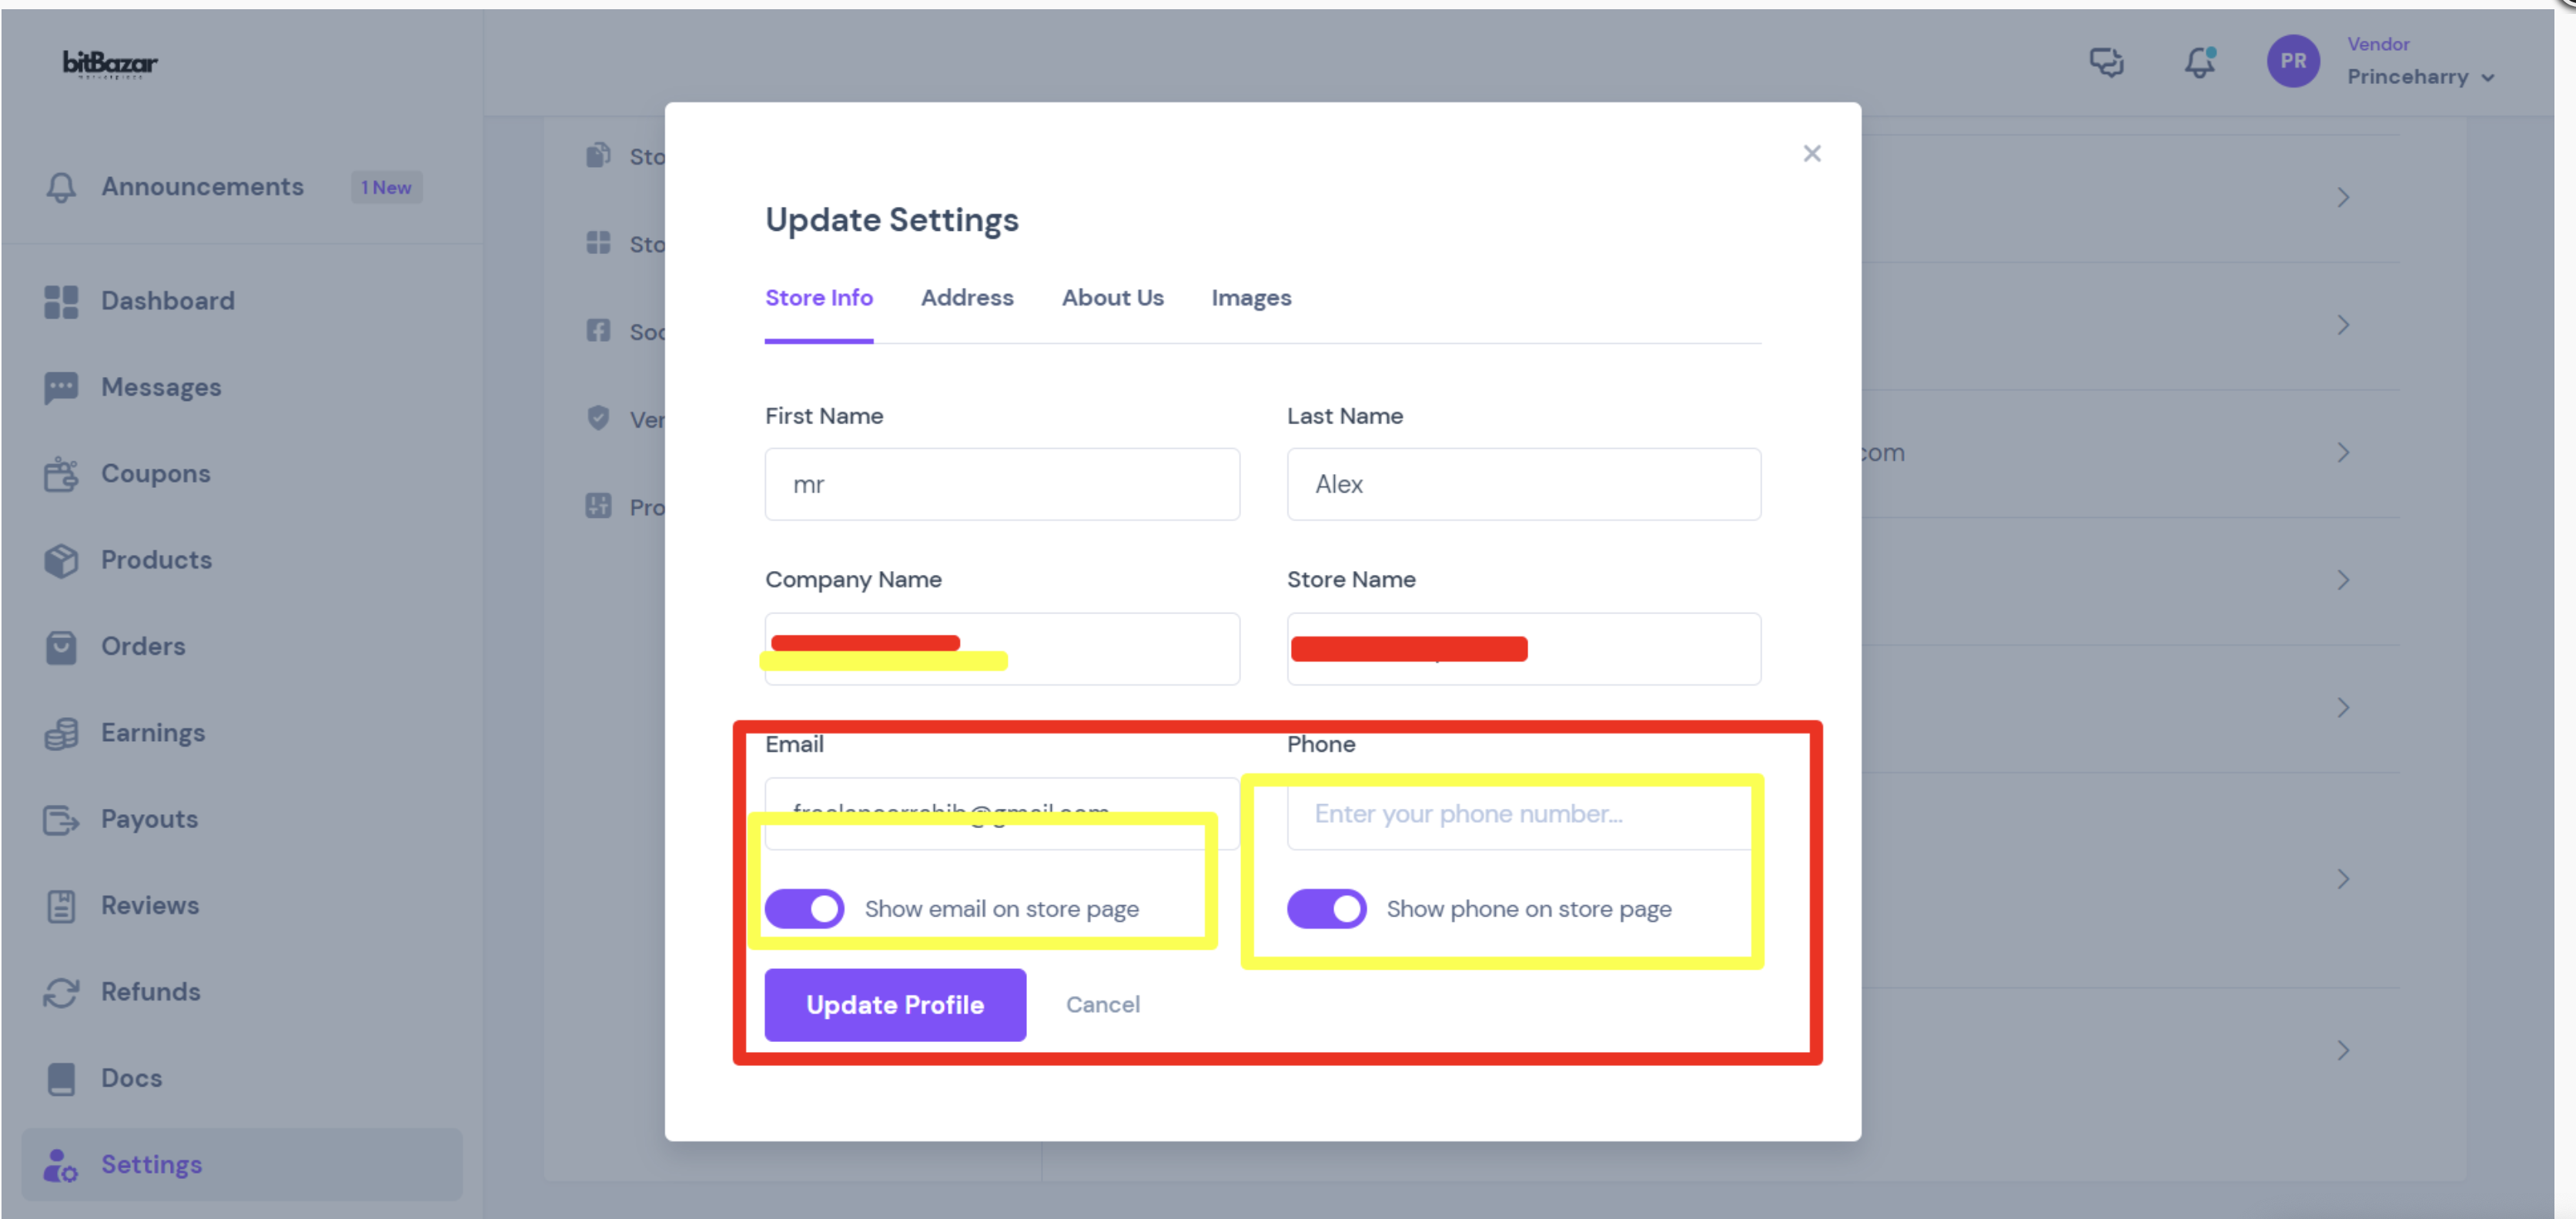
Task: Select the Earnings coins icon
Action: pos(61,733)
